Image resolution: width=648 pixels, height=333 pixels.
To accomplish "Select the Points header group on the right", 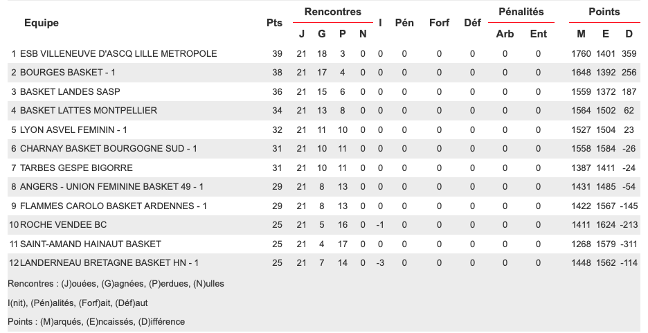I will (x=604, y=12).
